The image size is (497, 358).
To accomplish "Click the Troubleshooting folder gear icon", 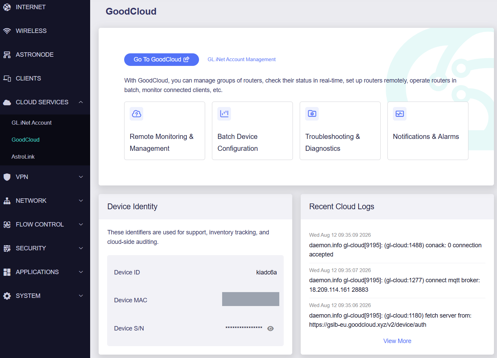I will click(312, 114).
